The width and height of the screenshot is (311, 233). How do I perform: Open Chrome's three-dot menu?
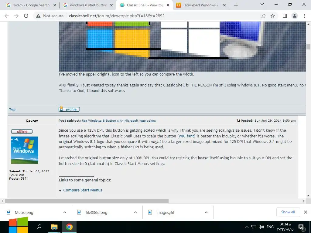304,16
